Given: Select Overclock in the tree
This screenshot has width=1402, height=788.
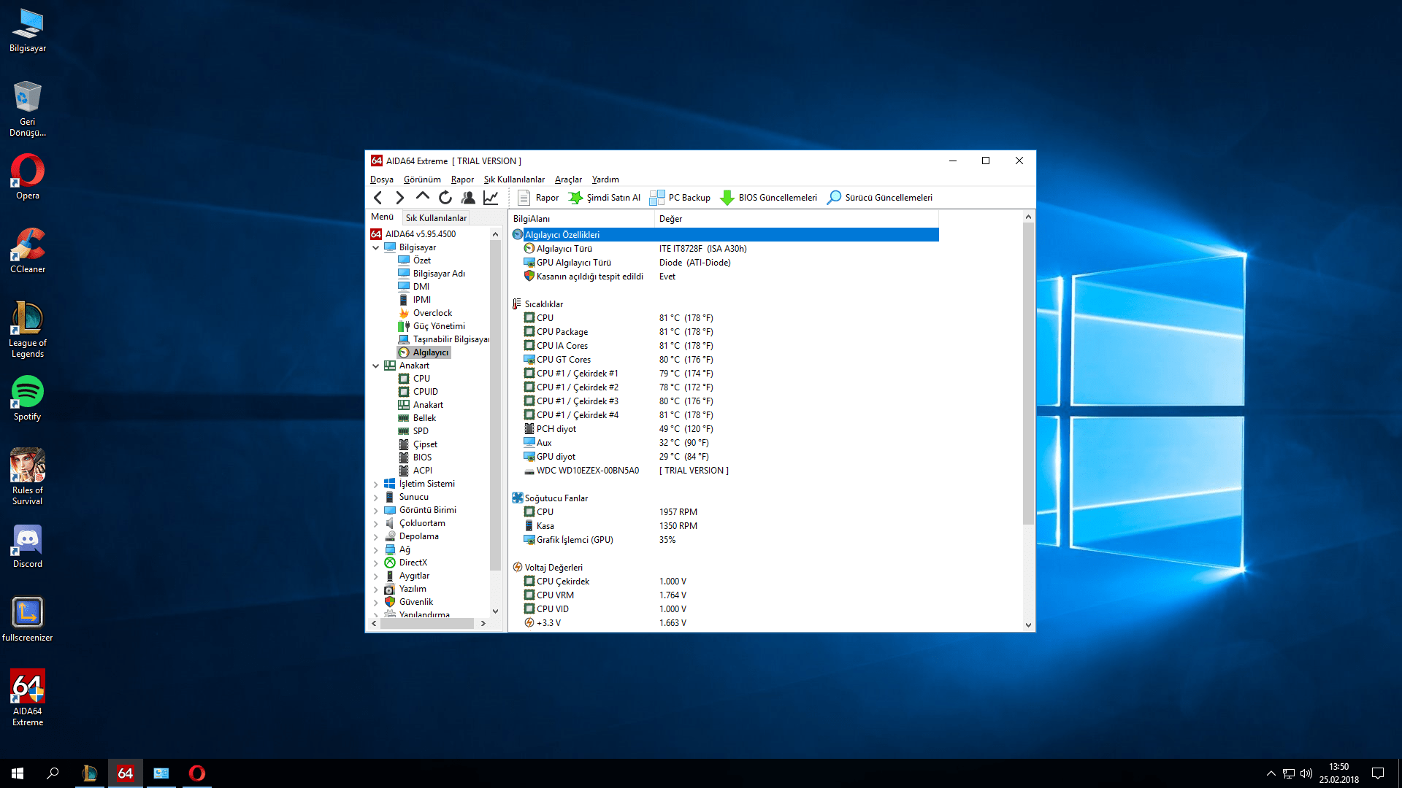Looking at the screenshot, I should point(432,313).
